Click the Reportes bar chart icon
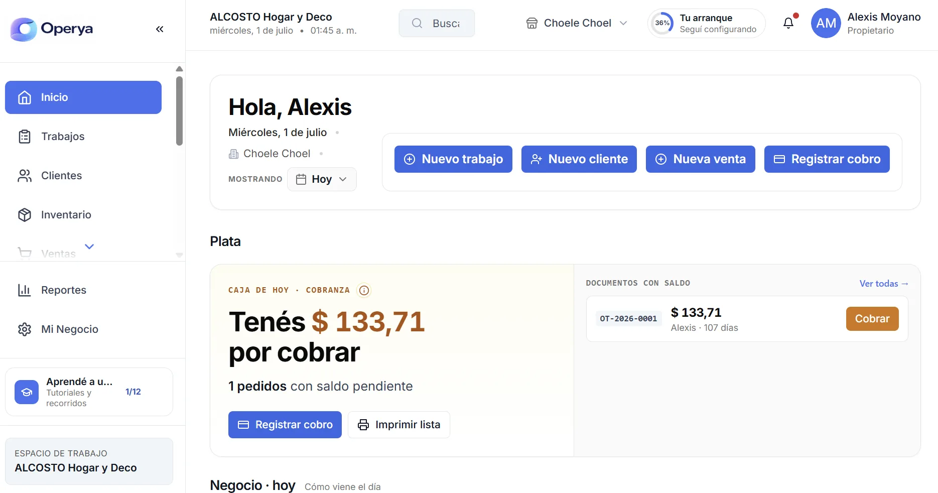938x493 pixels. tap(25, 290)
